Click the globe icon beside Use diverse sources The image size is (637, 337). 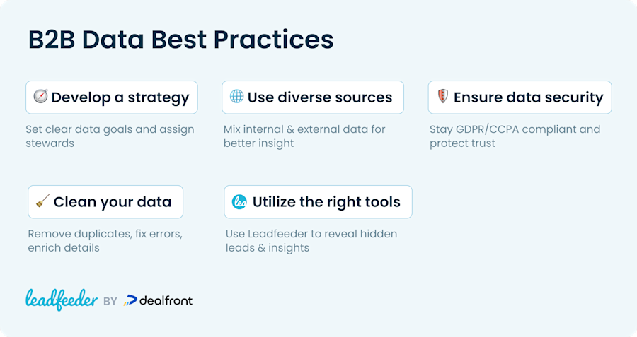tap(237, 97)
